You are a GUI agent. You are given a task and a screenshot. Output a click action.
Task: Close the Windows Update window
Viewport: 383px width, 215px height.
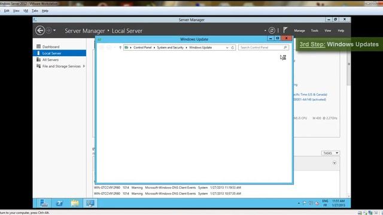pos(286,38)
